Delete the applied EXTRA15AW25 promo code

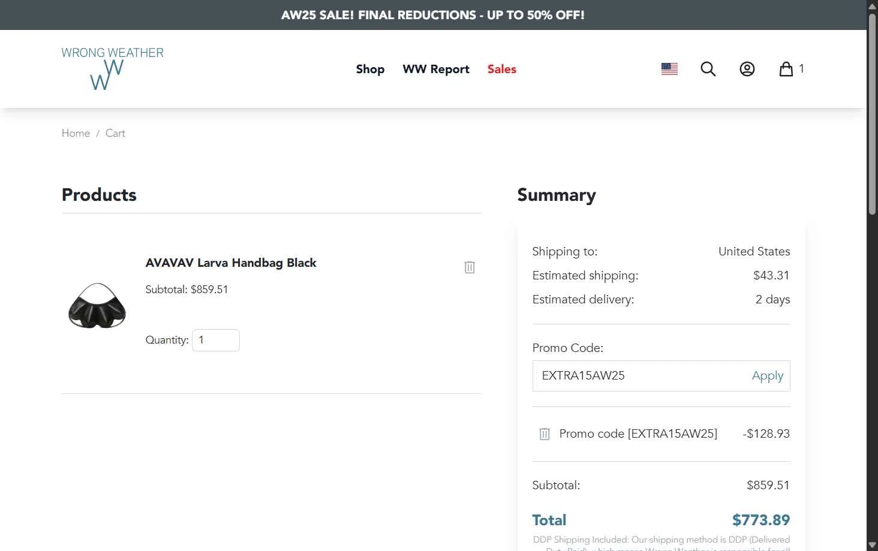tap(545, 434)
